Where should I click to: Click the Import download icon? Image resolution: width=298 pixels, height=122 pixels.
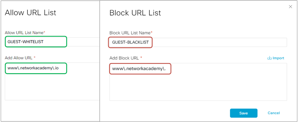click(269, 58)
